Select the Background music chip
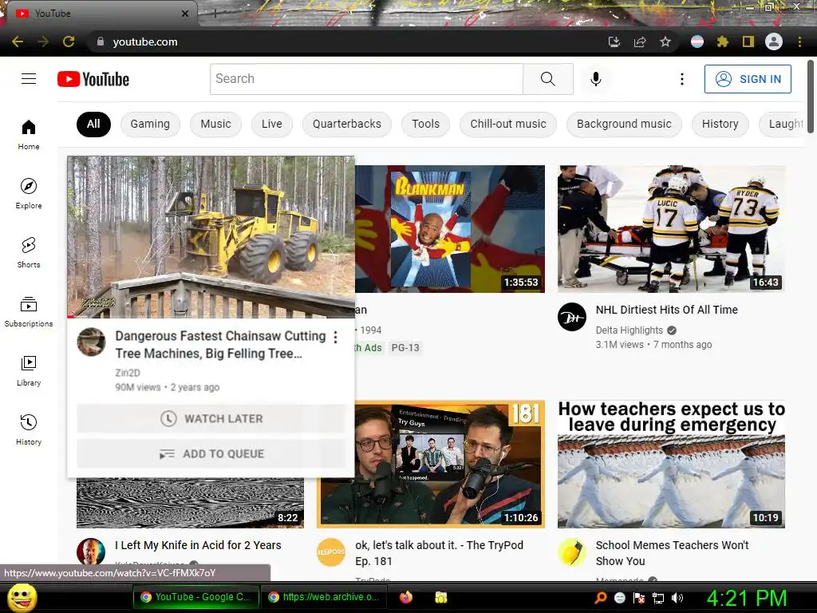 click(x=624, y=124)
